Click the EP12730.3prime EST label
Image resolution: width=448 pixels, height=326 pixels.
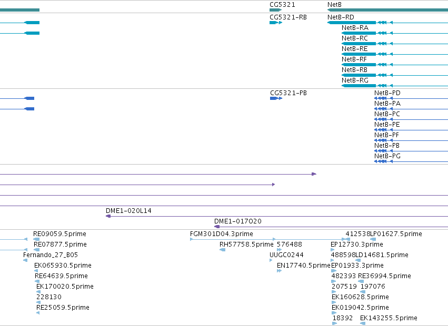(357, 244)
